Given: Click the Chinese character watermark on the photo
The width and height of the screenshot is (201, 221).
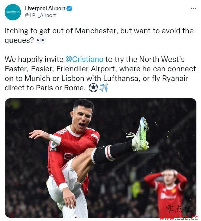Looking at the screenshot, I should [x=179, y=209].
